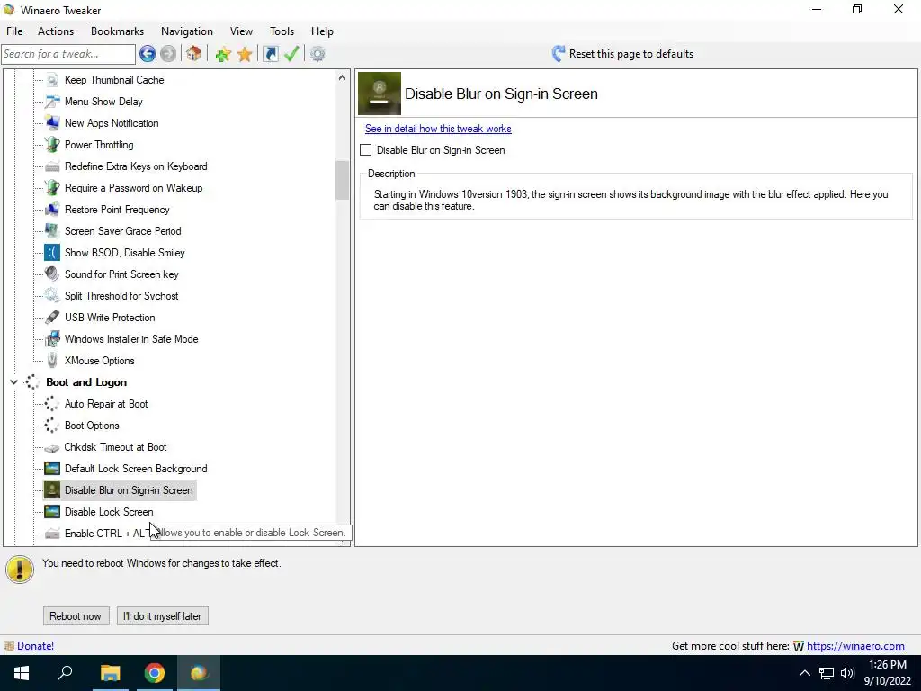The image size is (921, 691).
Task: Open the View menu
Action: point(241,31)
